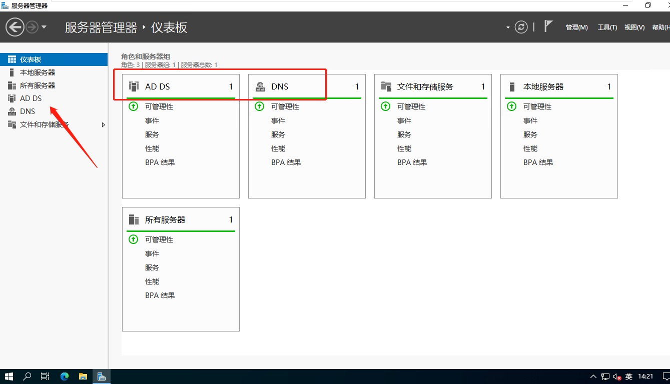Click the 本地服务器 tile icon
Viewport: 670px width, 384px height.
(512, 86)
